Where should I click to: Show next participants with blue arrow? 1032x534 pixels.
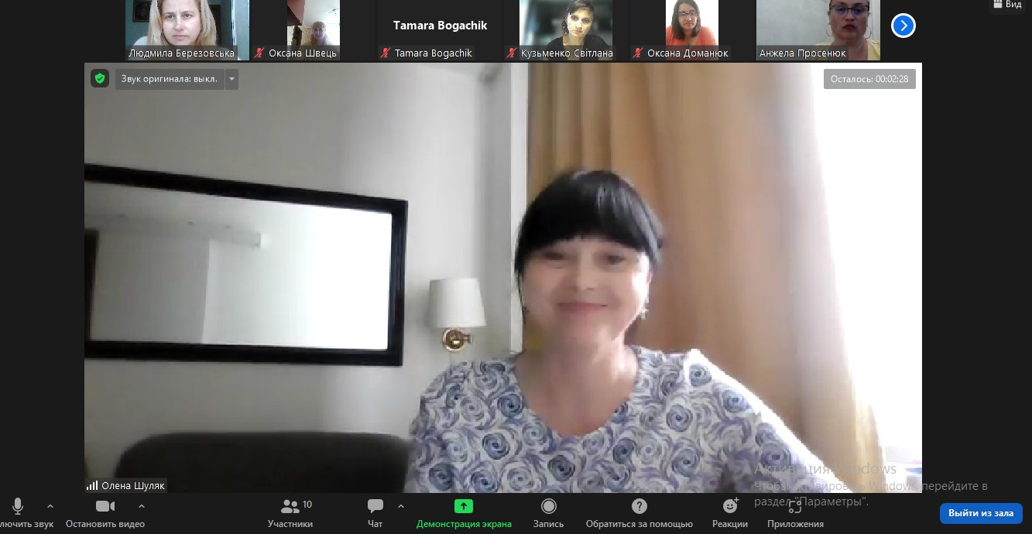point(903,26)
